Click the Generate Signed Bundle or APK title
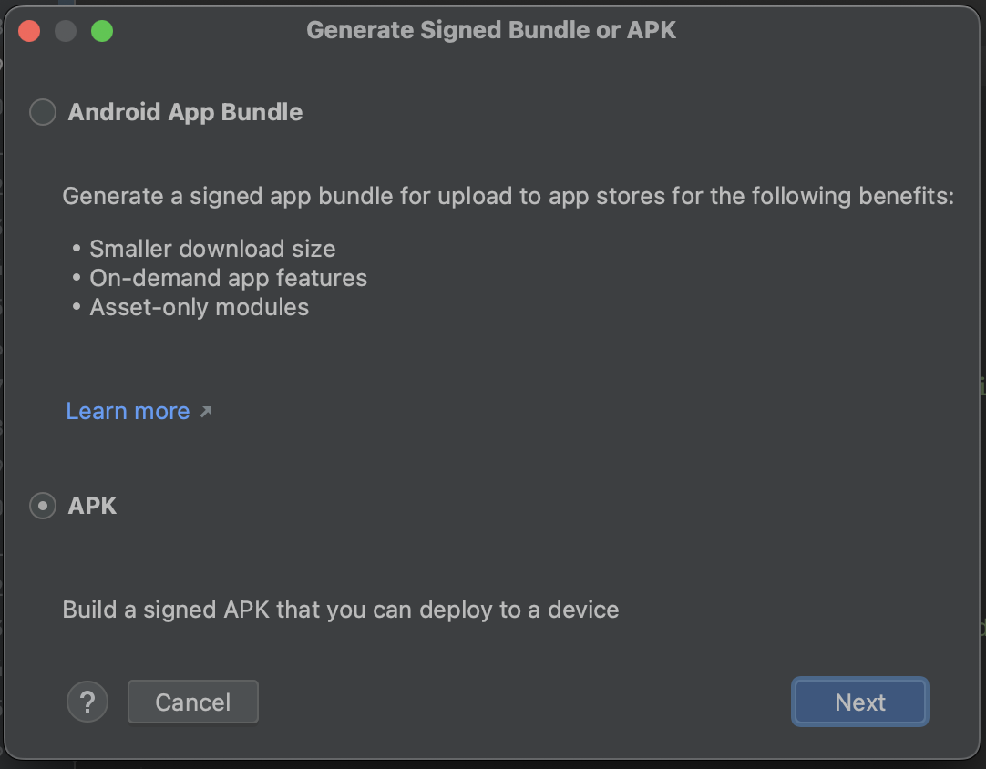Viewport: 986px width, 769px height. [491, 30]
